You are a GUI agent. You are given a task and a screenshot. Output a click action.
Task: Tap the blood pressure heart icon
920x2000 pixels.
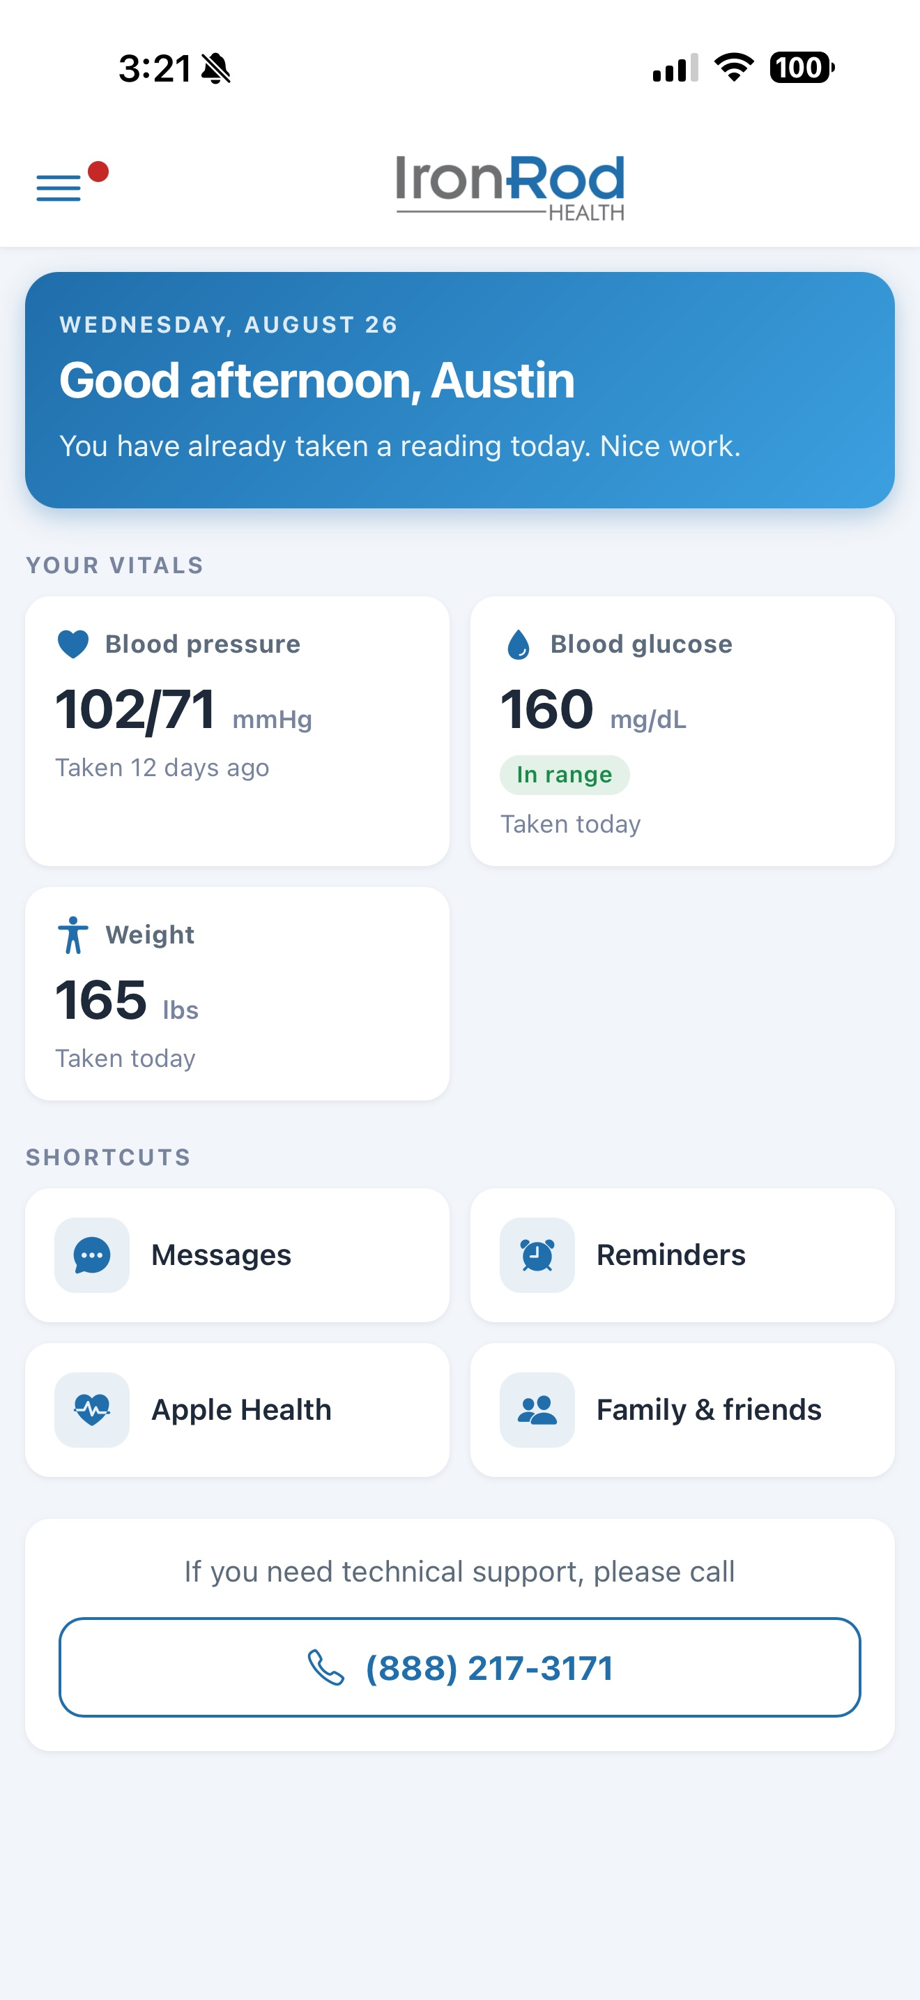pyautogui.click(x=74, y=644)
